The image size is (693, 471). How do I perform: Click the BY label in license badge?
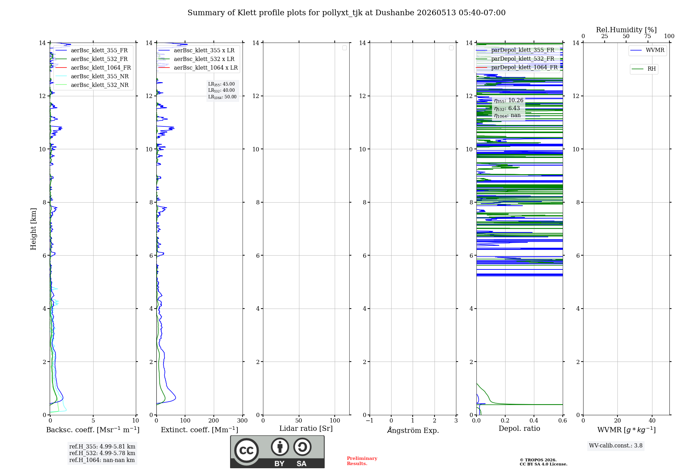coord(280,464)
